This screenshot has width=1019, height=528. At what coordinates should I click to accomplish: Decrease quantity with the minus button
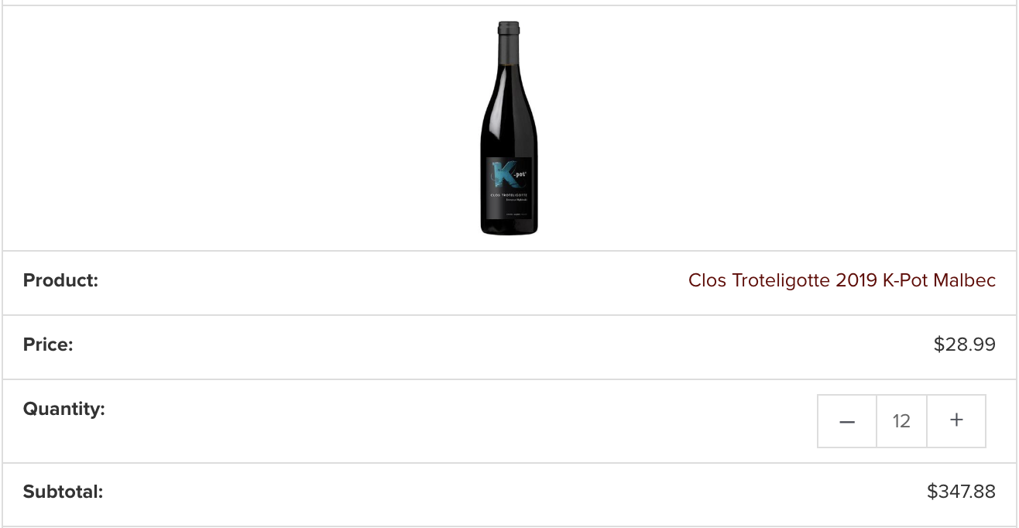click(847, 421)
